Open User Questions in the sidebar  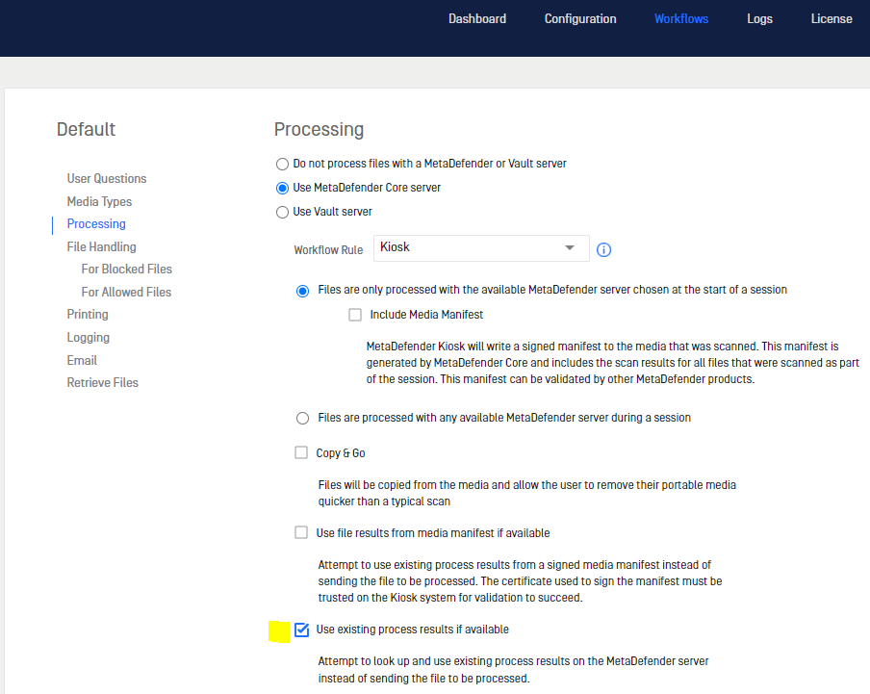107,179
